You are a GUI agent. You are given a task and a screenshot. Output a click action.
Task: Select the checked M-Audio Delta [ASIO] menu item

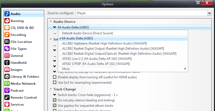click(123, 38)
